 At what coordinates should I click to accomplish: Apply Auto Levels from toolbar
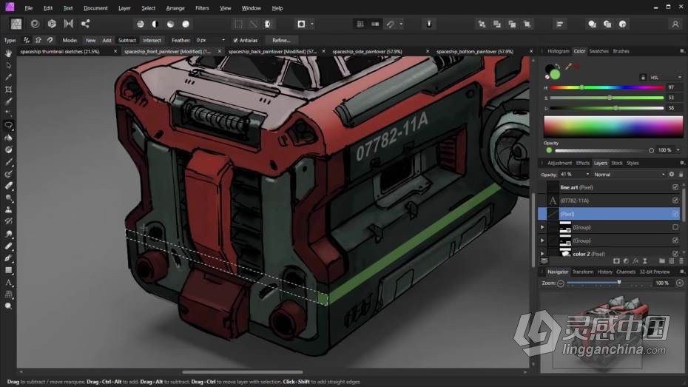(x=141, y=24)
